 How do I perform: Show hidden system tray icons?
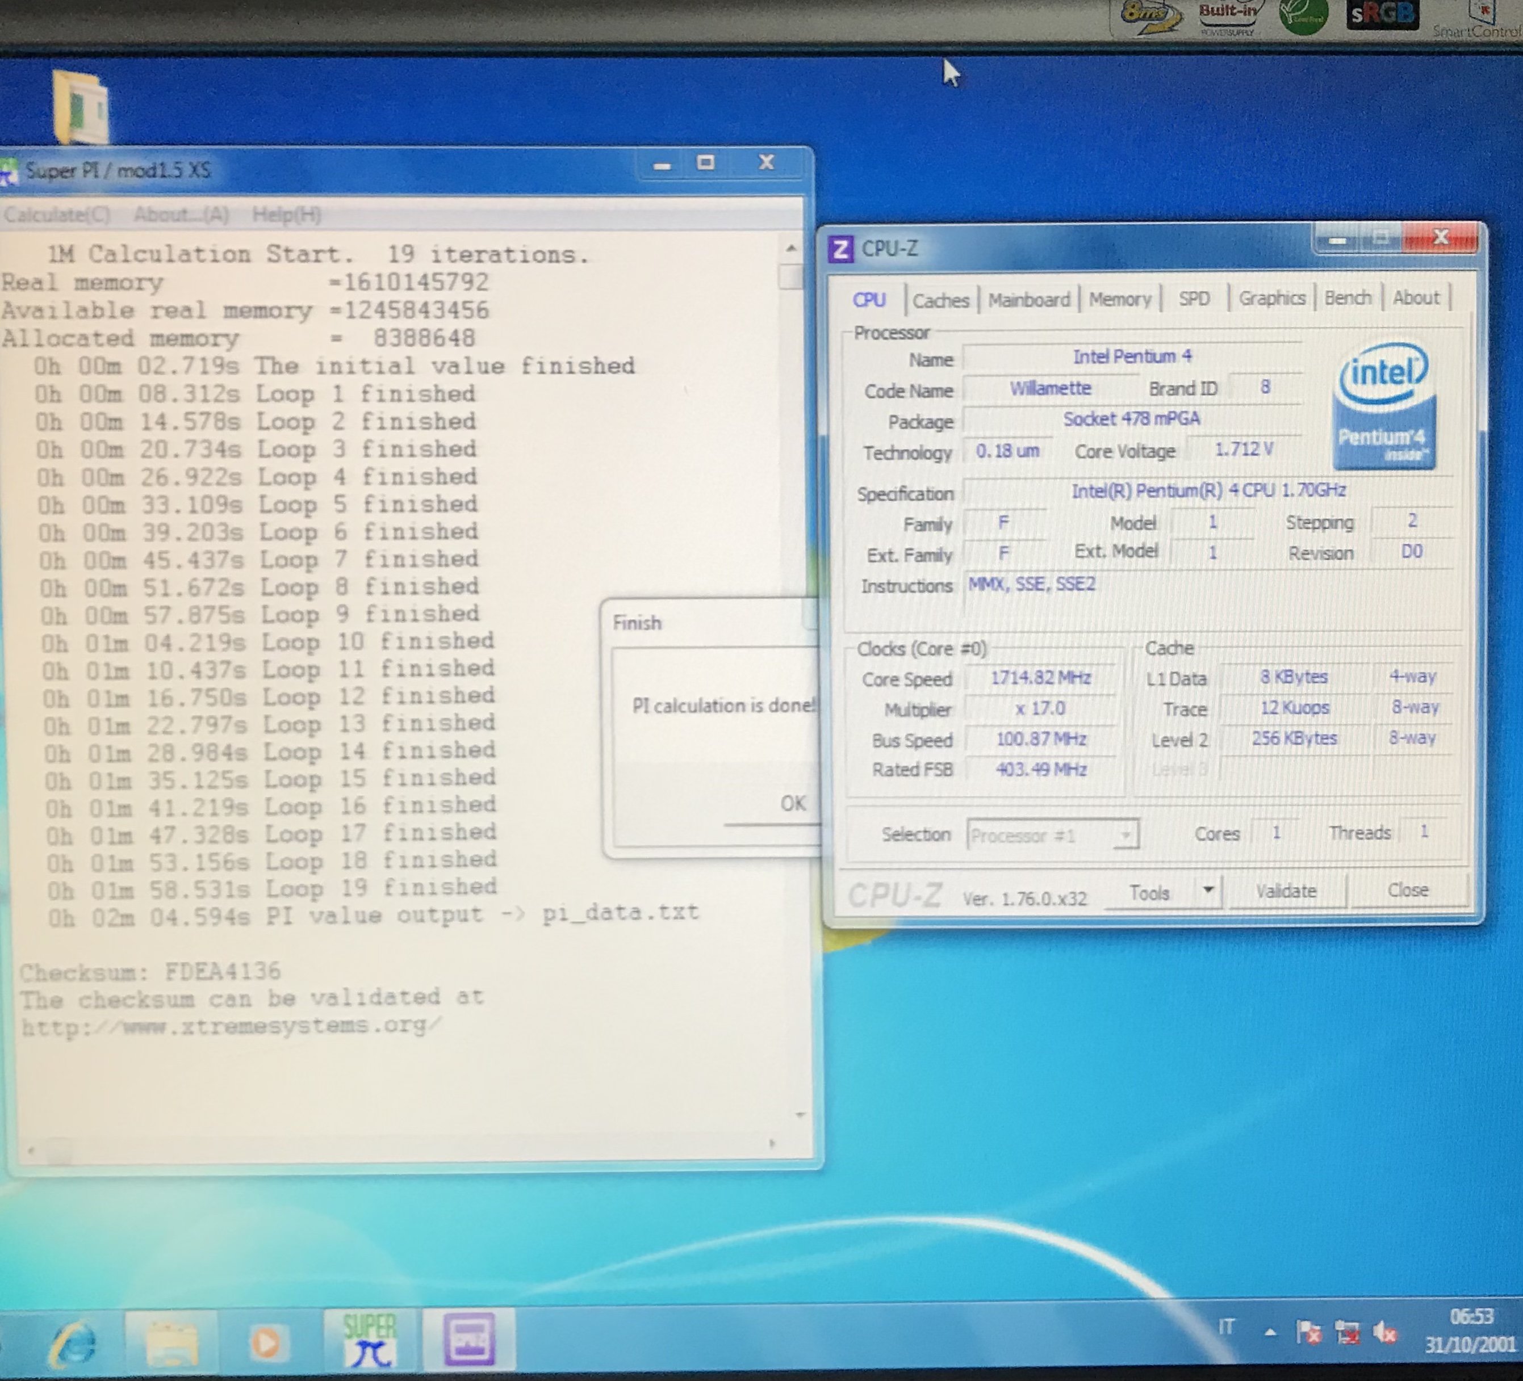[1271, 1333]
